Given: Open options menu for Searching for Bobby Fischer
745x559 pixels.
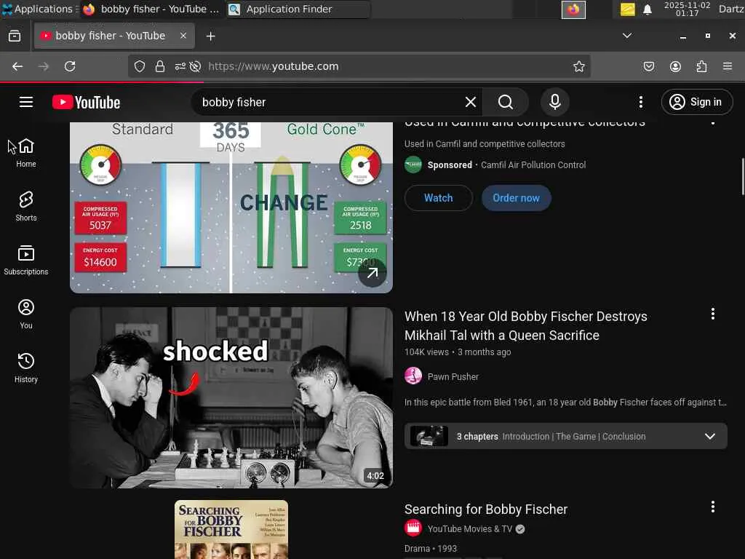Looking at the screenshot, I should [x=713, y=507].
